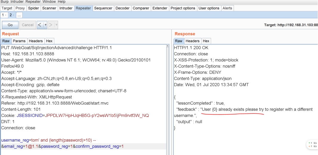Switch to the Sequencer tab

103,8
